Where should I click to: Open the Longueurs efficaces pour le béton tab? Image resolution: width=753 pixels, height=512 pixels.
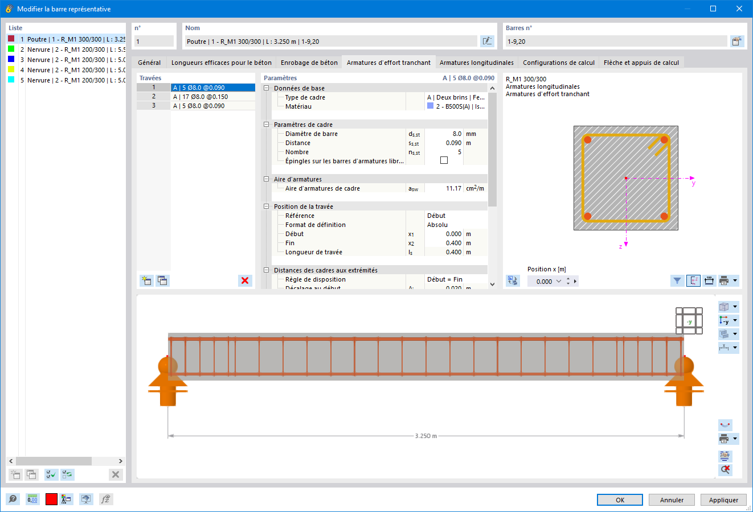tap(222, 63)
